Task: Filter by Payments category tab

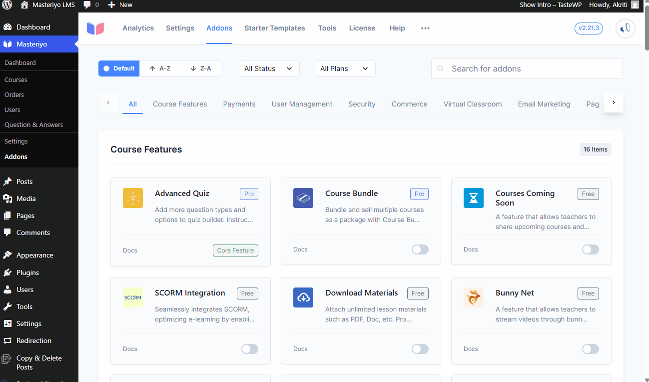Action: tap(239, 104)
